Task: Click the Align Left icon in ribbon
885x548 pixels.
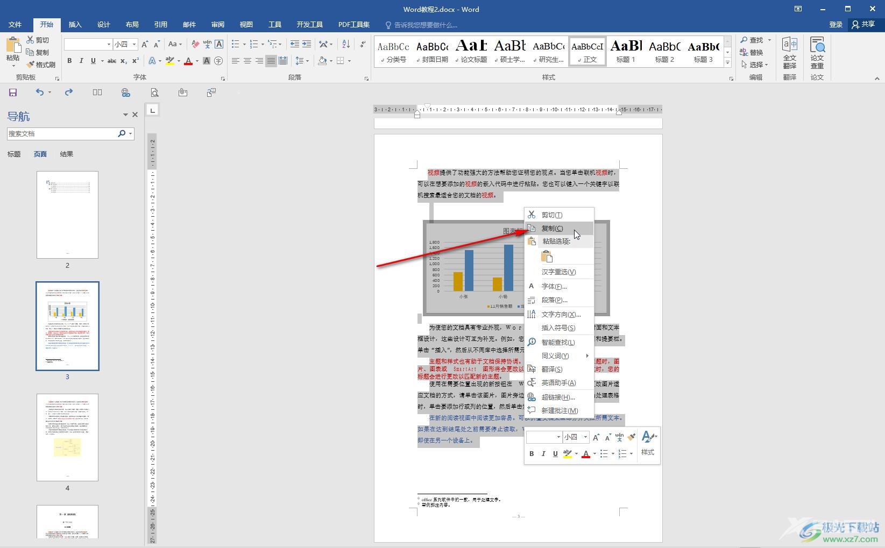Action: point(235,61)
